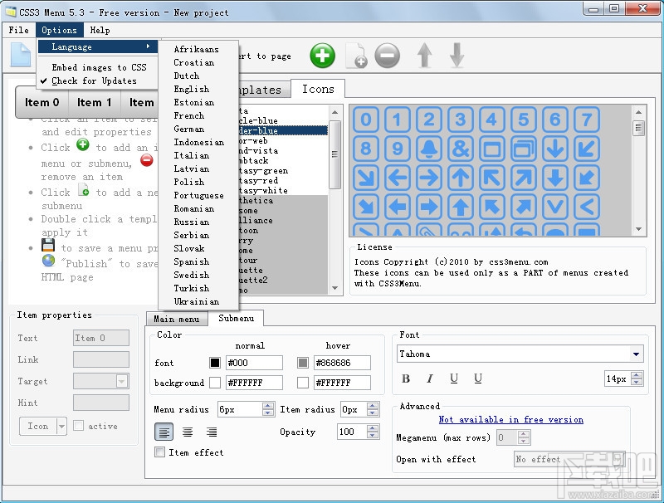664x503 pixels.
Task: Increase Menu radius with the stepper
Action: [266, 407]
